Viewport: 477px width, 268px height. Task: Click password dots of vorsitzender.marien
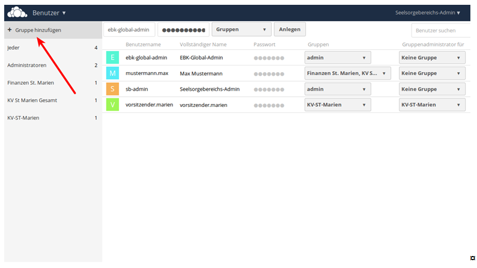pyautogui.click(x=269, y=106)
